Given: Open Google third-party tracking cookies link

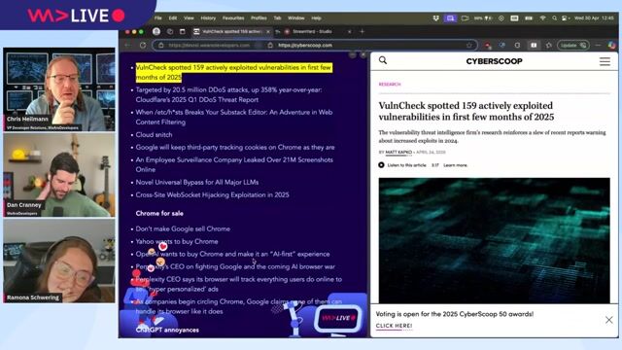Looking at the screenshot, I should [x=235, y=147].
